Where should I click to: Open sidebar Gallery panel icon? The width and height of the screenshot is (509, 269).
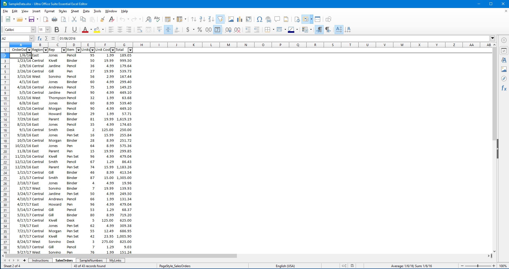(504, 69)
